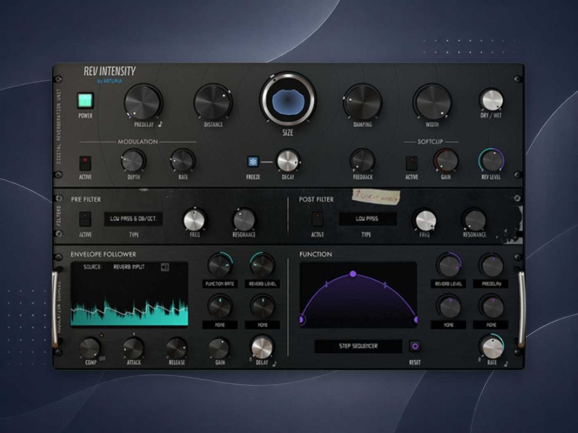Click the Decay knob

point(287,161)
